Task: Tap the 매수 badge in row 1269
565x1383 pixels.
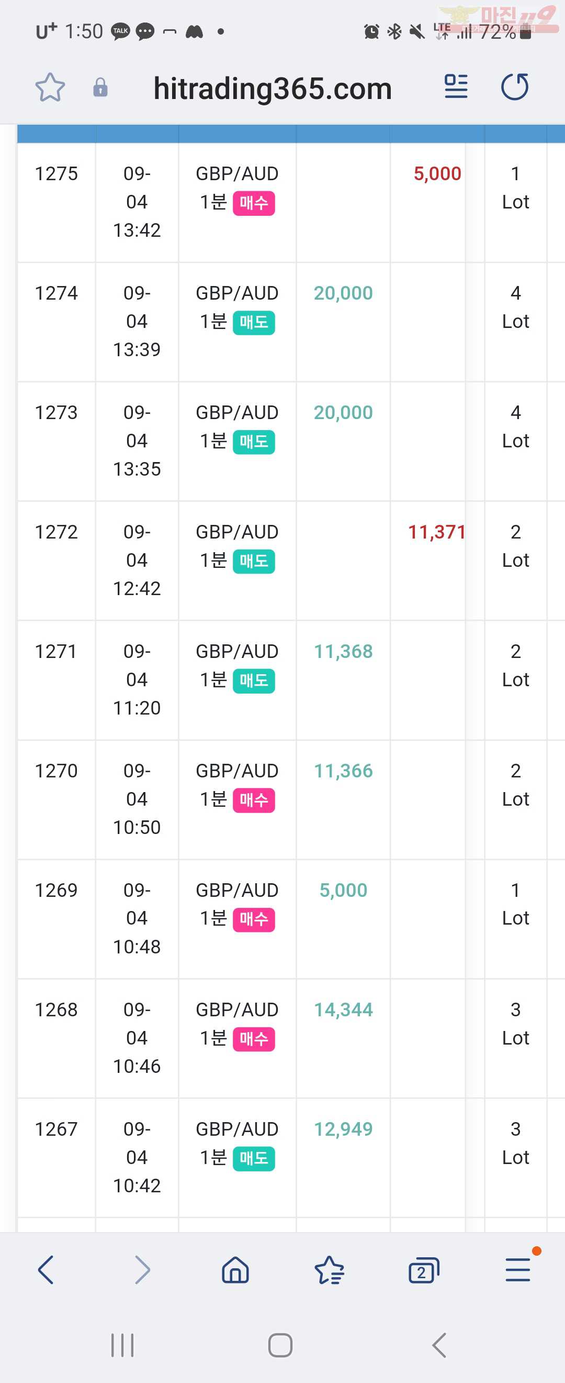Action: pos(254,920)
